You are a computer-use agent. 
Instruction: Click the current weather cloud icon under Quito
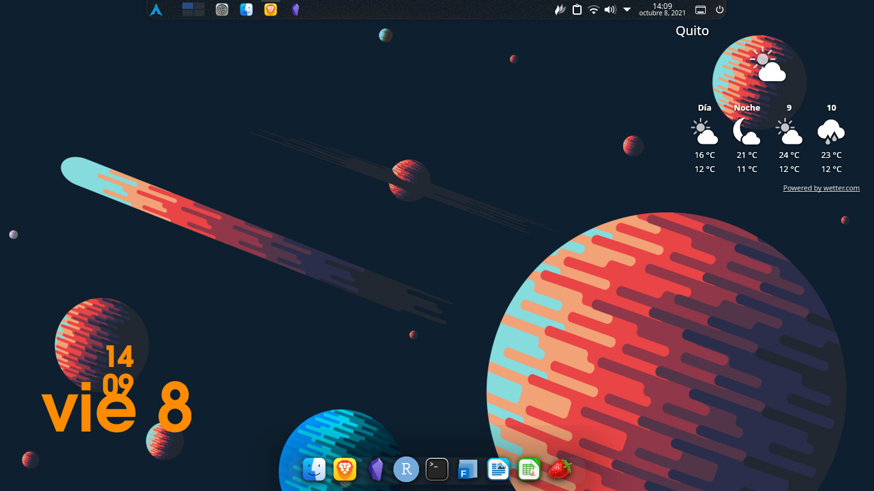click(767, 65)
